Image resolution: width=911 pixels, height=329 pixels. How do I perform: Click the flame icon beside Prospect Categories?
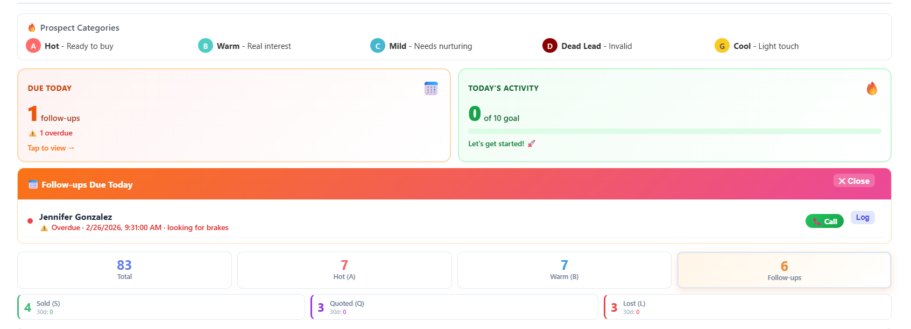pyautogui.click(x=32, y=27)
